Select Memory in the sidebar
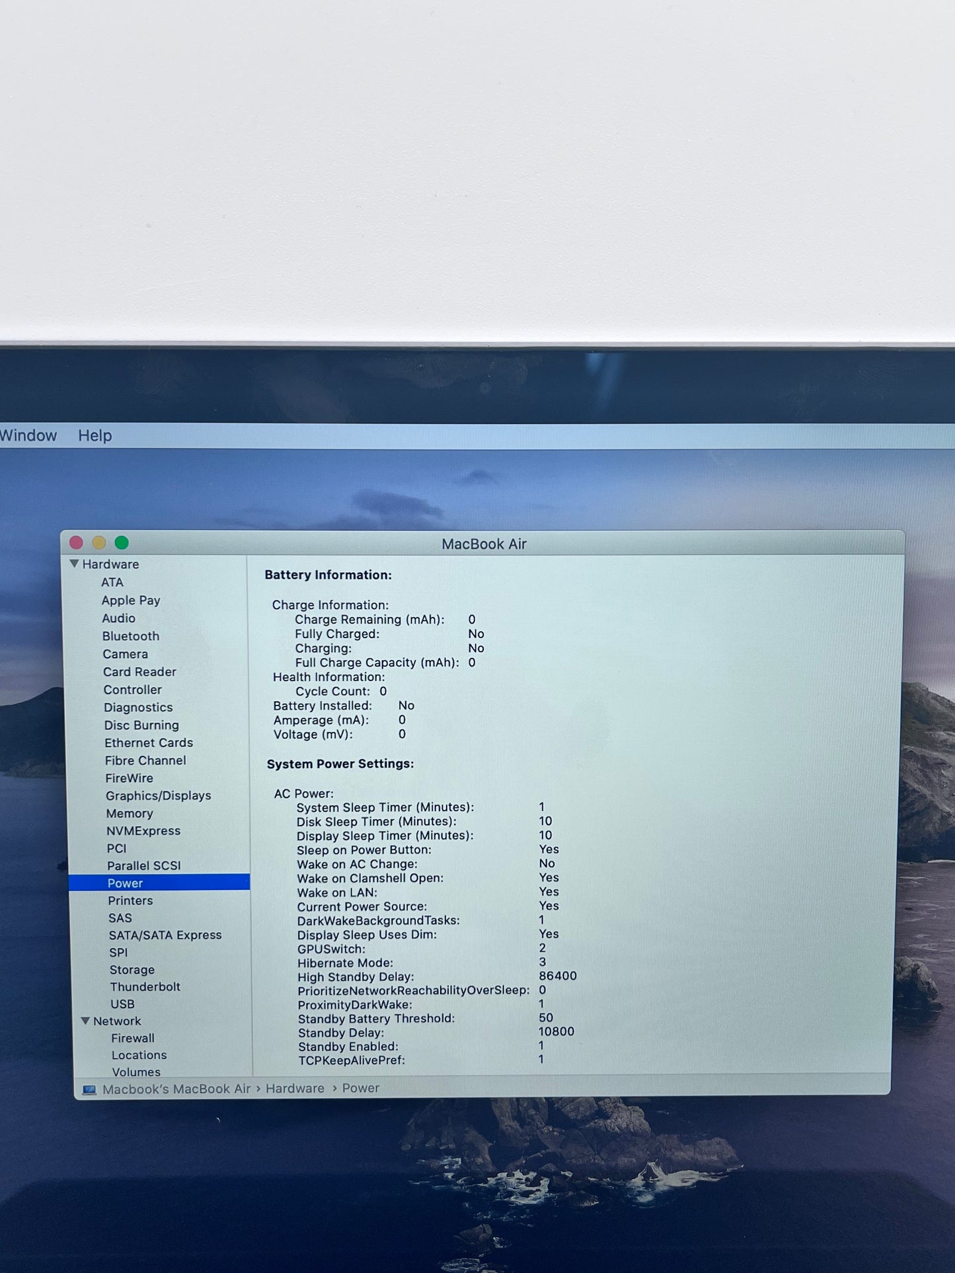 (130, 813)
